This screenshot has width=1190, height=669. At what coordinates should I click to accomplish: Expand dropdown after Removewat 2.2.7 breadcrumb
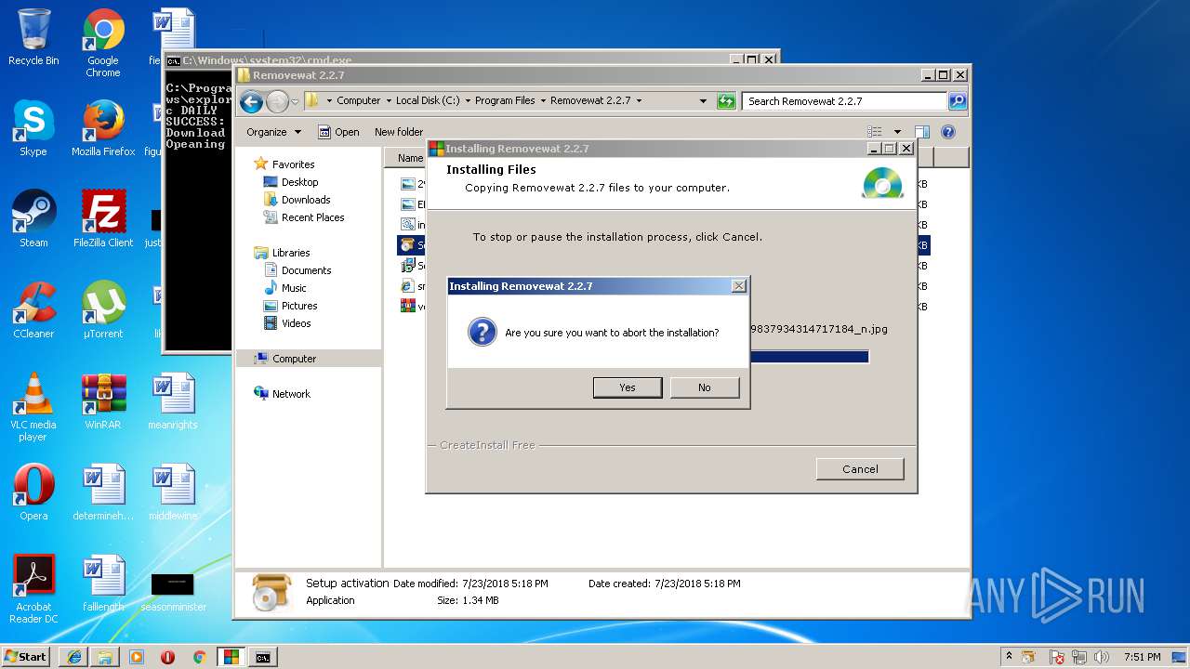(640, 100)
